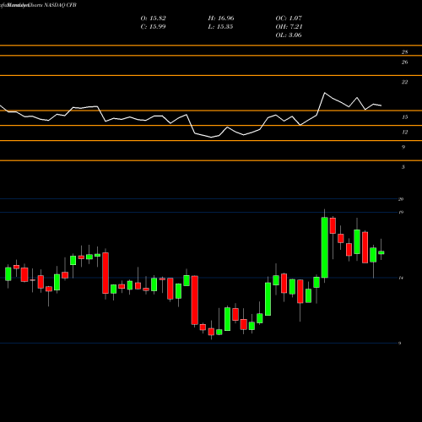Click the tallest green candle reaching the 19 line
Image resolution: width=422 pixels, height=422 pixels.
click(325, 247)
